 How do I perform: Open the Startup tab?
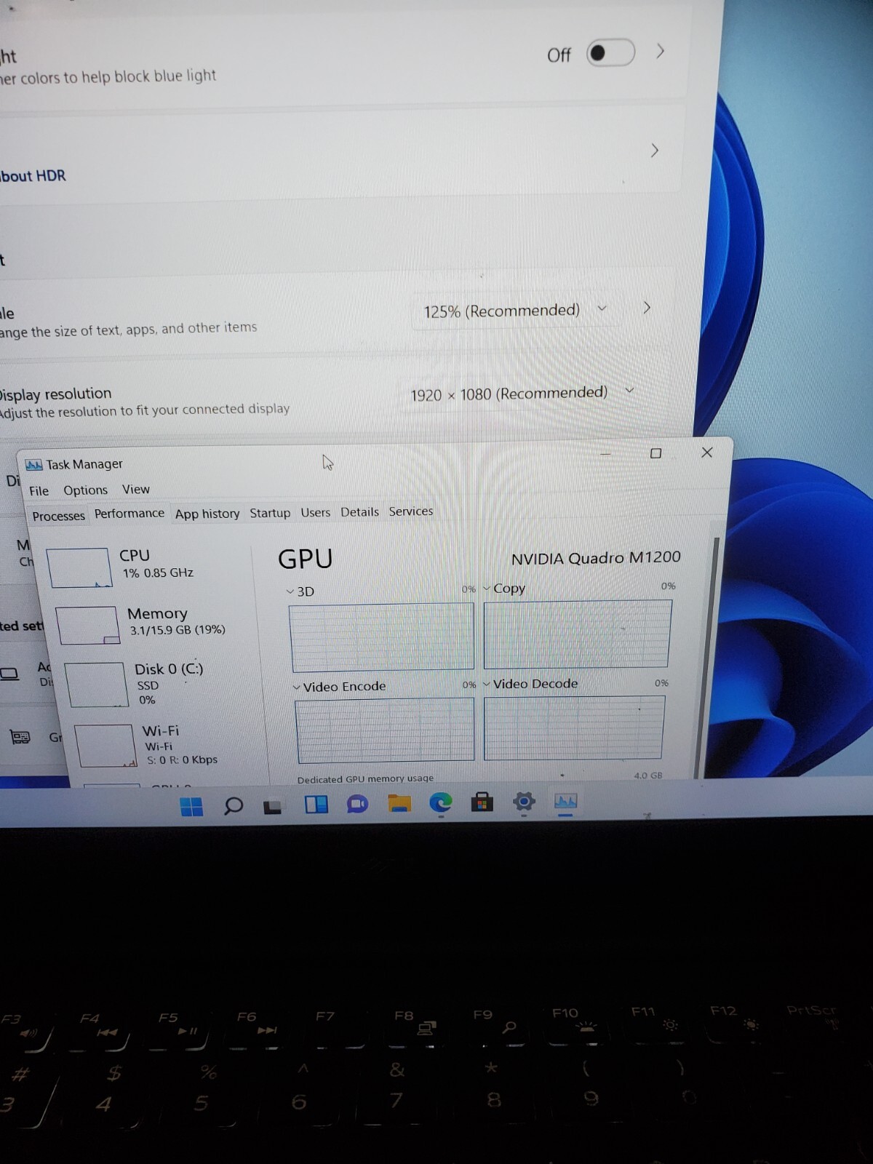270,513
